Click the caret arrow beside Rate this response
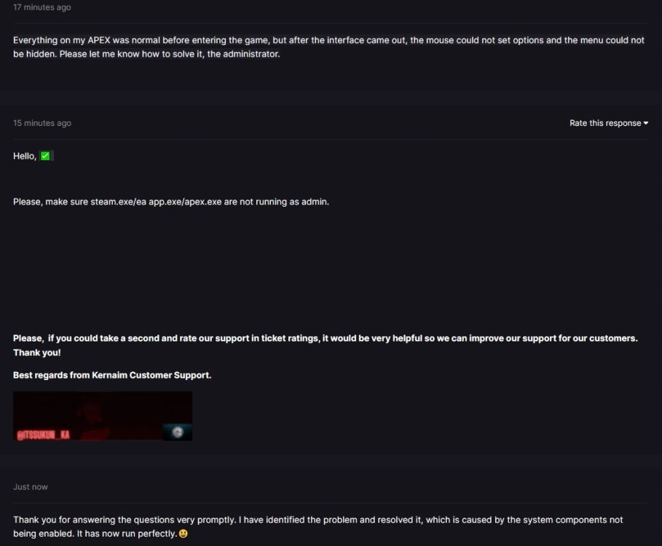Screen dimensions: 662x546 point(645,123)
